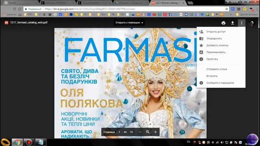The height and width of the screenshot is (146, 260).
Task: Edit the page number field showing 1
Action: (119, 132)
